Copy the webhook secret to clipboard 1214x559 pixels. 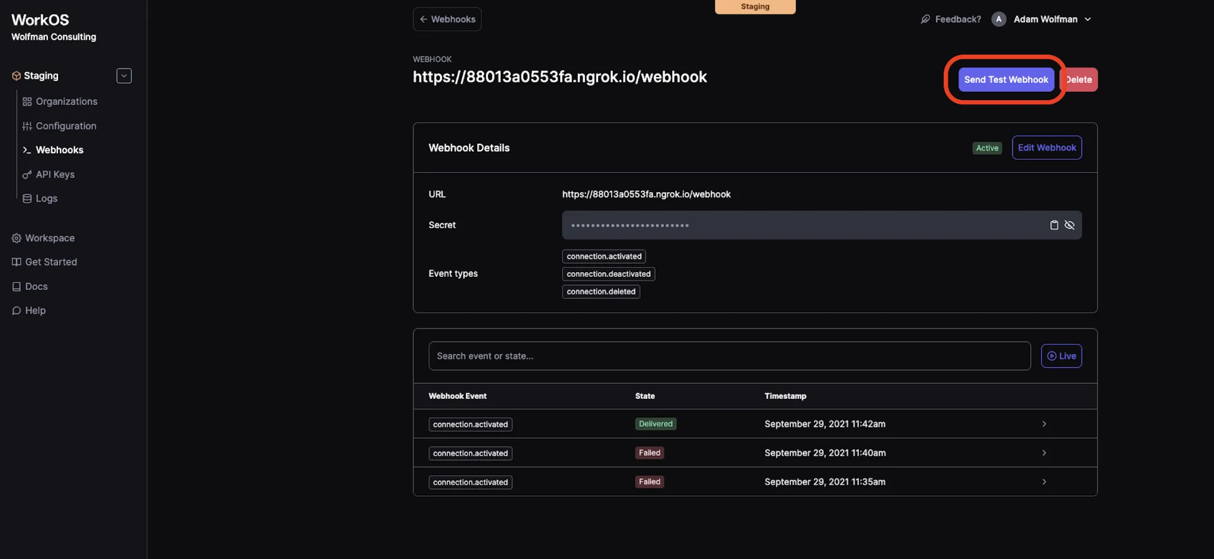tap(1054, 225)
